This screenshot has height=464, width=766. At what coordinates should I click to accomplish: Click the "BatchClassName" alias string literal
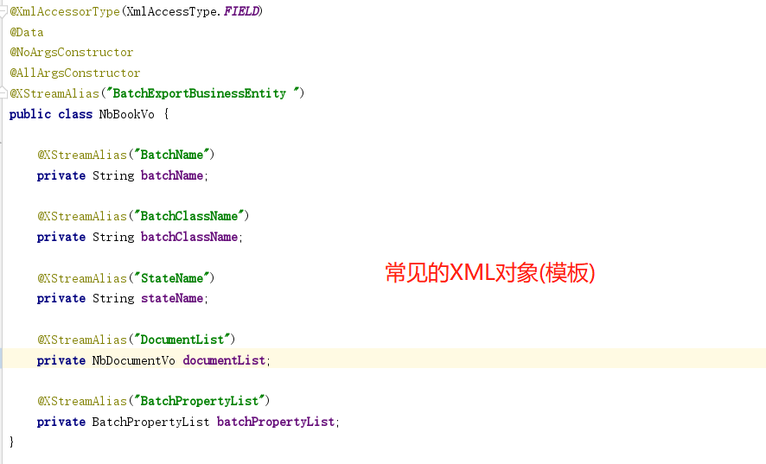pos(189,216)
